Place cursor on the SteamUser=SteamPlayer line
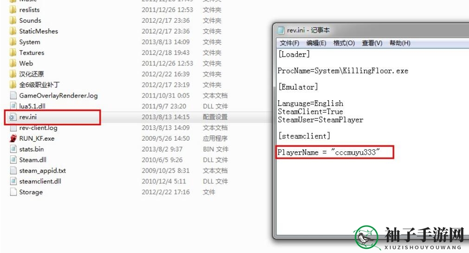This screenshot has width=469, height=253. (321, 120)
